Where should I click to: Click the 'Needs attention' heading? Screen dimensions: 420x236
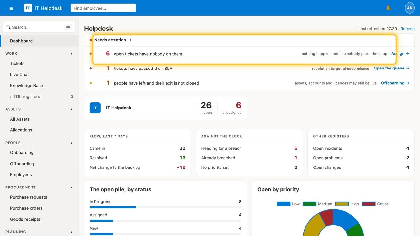(110, 40)
